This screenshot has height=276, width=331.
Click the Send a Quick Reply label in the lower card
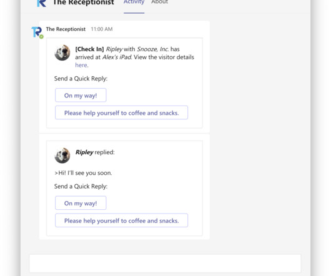(81, 186)
